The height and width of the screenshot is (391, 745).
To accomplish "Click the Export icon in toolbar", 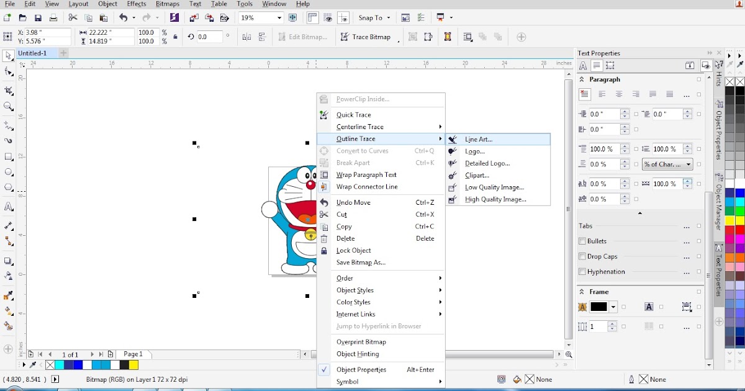I will coord(210,18).
